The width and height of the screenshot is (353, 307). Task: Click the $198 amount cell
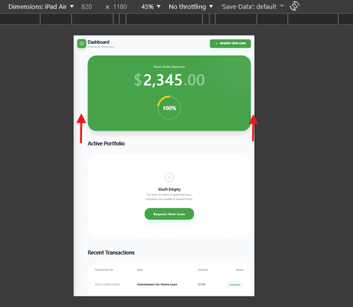click(x=201, y=284)
